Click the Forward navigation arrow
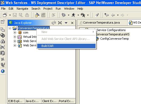 point(123,15)
